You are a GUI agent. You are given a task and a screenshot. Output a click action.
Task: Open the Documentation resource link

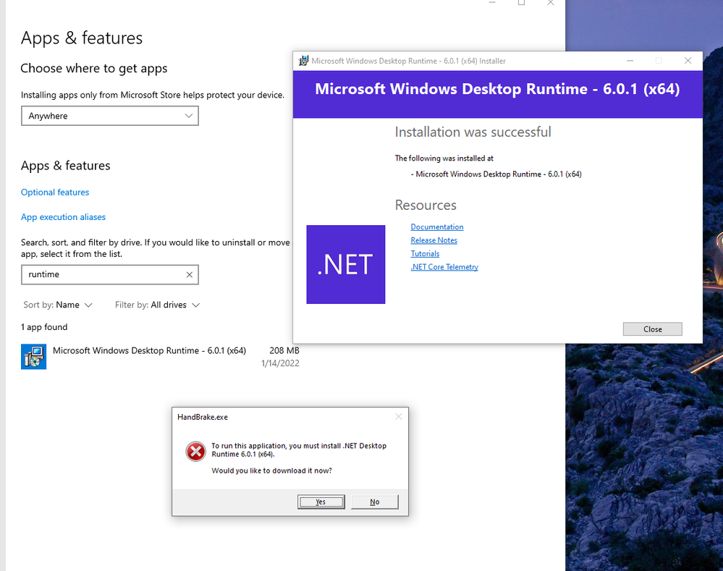click(437, 227)
